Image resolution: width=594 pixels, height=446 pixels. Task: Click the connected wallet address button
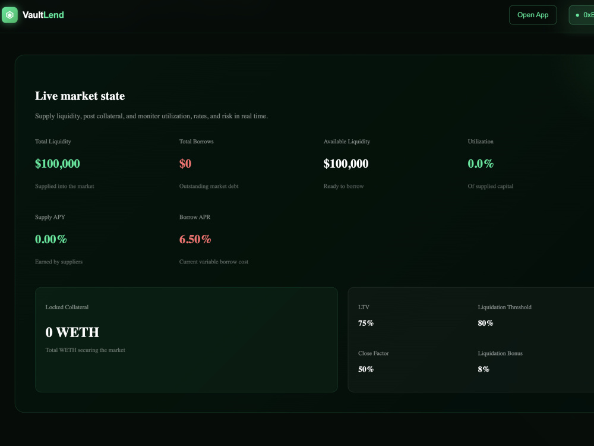[x=582, y=15]
